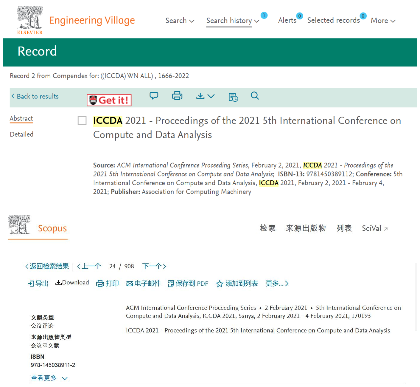Click the Engineering Village title link

pos(92,20)
